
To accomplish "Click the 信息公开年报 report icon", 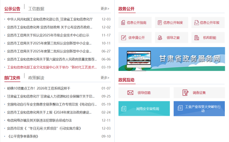I will 197,22.
